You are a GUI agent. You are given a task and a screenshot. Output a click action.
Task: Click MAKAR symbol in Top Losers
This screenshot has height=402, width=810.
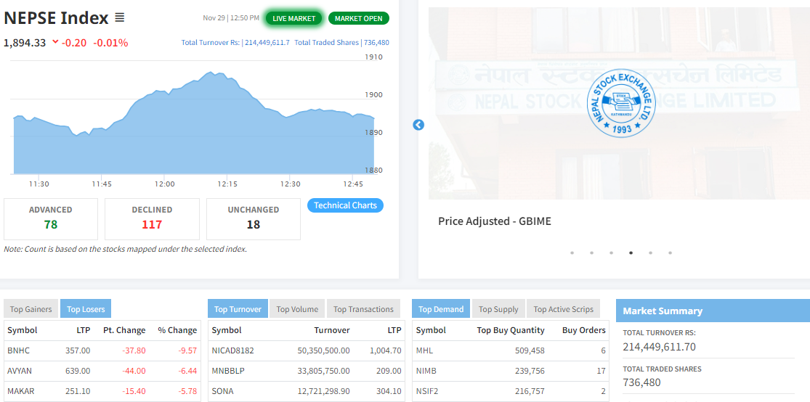coord(20,392)
